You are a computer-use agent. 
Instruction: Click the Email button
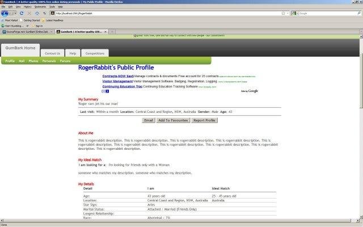(149, 120)
